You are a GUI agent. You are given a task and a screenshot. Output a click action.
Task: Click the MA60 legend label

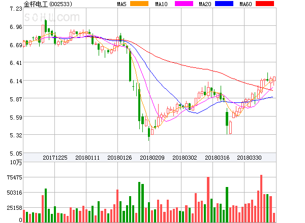pos(246,4)
